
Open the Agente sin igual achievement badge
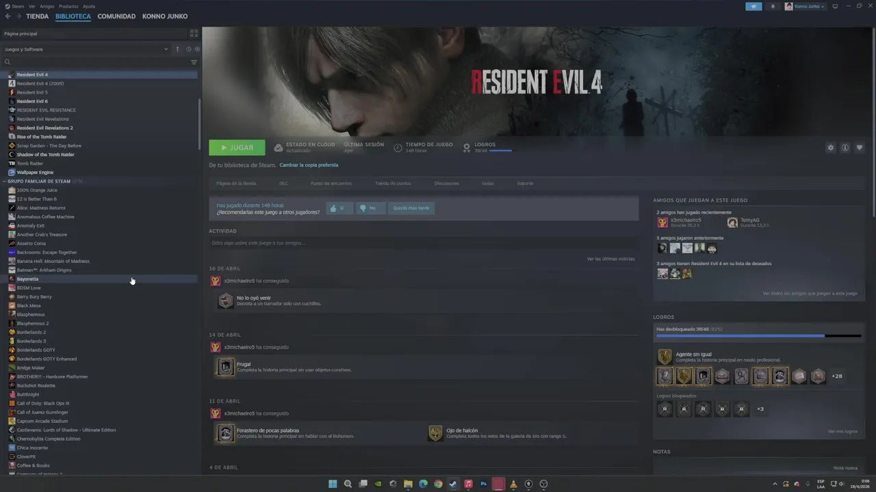665,357
